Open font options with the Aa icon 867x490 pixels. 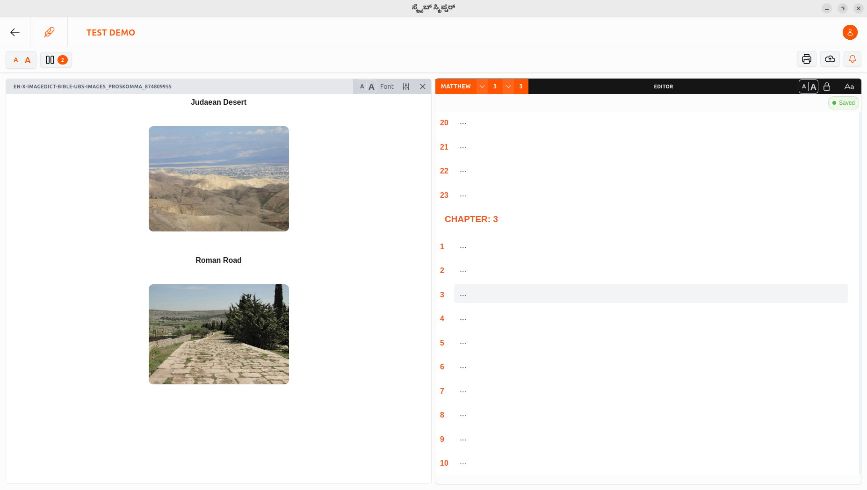click(849, 86)
